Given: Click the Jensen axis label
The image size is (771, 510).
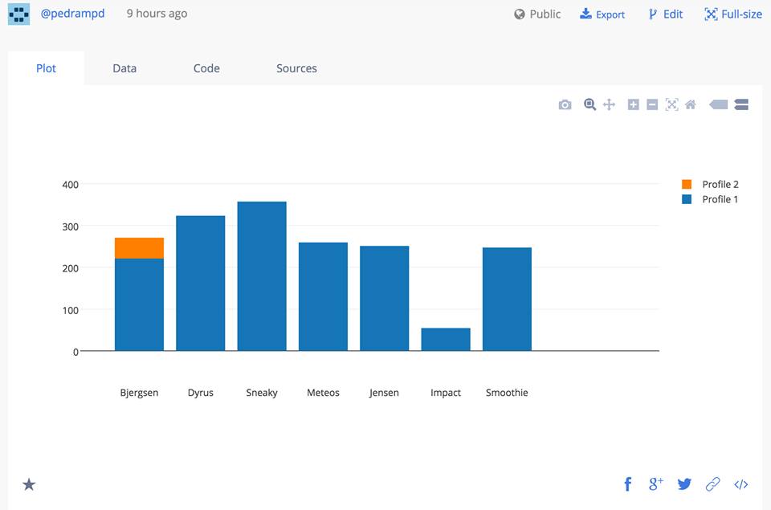Looking at the screenshot, I should click(x=385, y=393).
